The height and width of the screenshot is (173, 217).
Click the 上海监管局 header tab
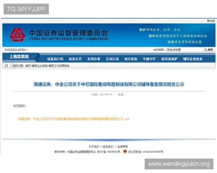click(x=19, y=57)
